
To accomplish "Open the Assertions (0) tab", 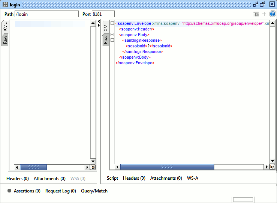I will tap(27, 191).
